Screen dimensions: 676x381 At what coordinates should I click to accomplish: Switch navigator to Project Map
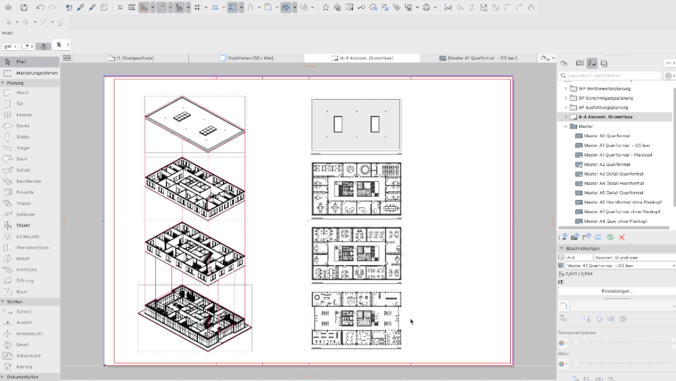[564, 64]
